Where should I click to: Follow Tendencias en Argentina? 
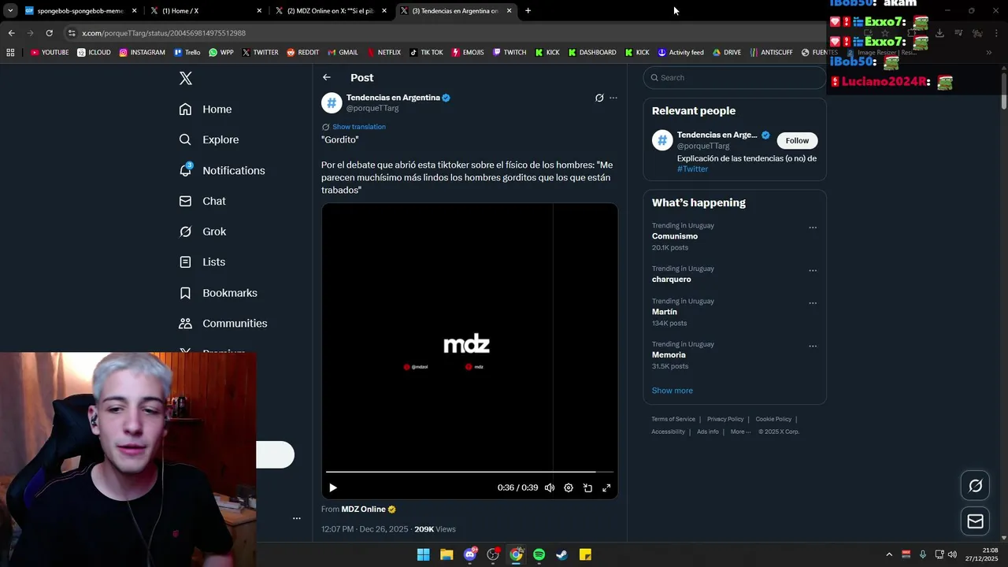[797, 140]
